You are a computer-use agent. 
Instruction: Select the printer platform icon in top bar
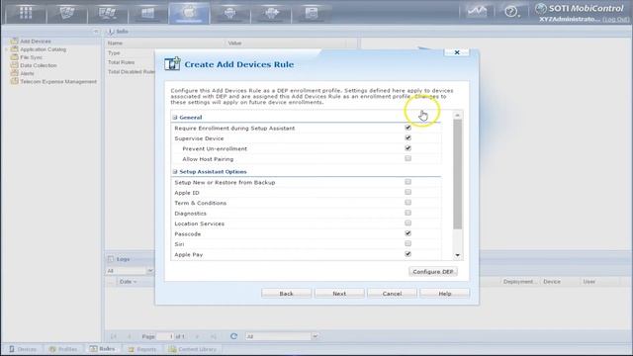click(x=312, y=13)
